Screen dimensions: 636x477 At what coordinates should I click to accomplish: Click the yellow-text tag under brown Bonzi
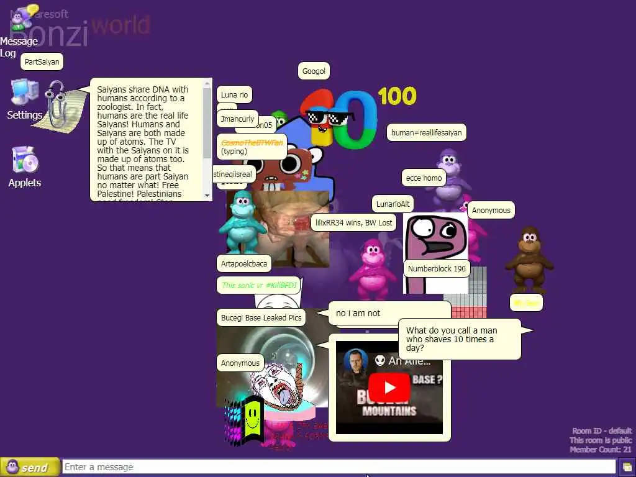click(x=526, y=302)
